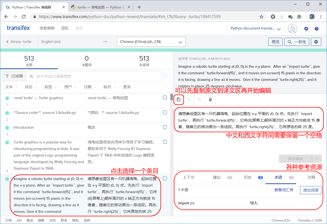Open the user profile avatar icon
Image resolution: width=327 pixels, height=224 pixels.
pos(292,29)
